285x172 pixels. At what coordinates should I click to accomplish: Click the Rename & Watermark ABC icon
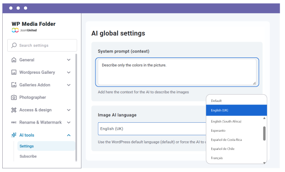[x=14, y=122]
